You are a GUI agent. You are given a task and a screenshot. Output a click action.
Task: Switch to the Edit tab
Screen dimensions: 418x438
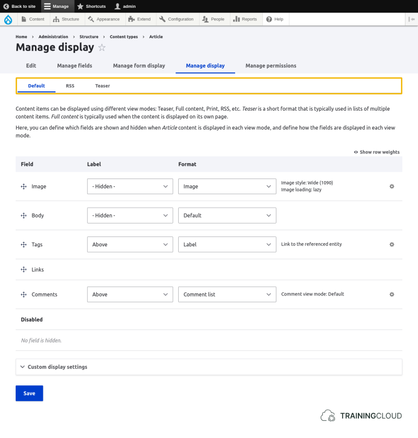[31, 66]
